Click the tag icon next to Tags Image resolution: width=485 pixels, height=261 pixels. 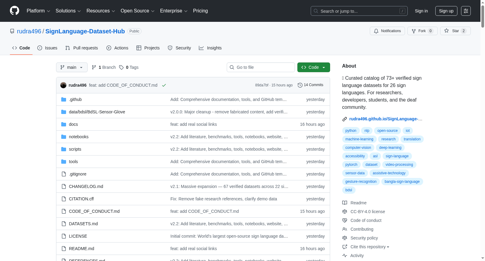click(x=121, y=67)
